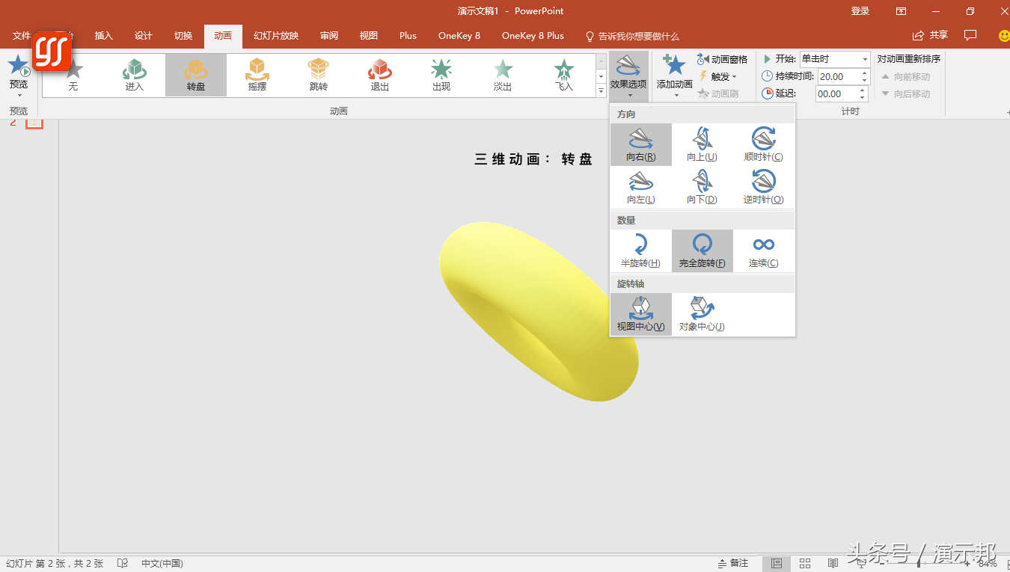Open the 幻灯片放映 slide show tab
Screen dimensions: 1010x572
point(276,36)
